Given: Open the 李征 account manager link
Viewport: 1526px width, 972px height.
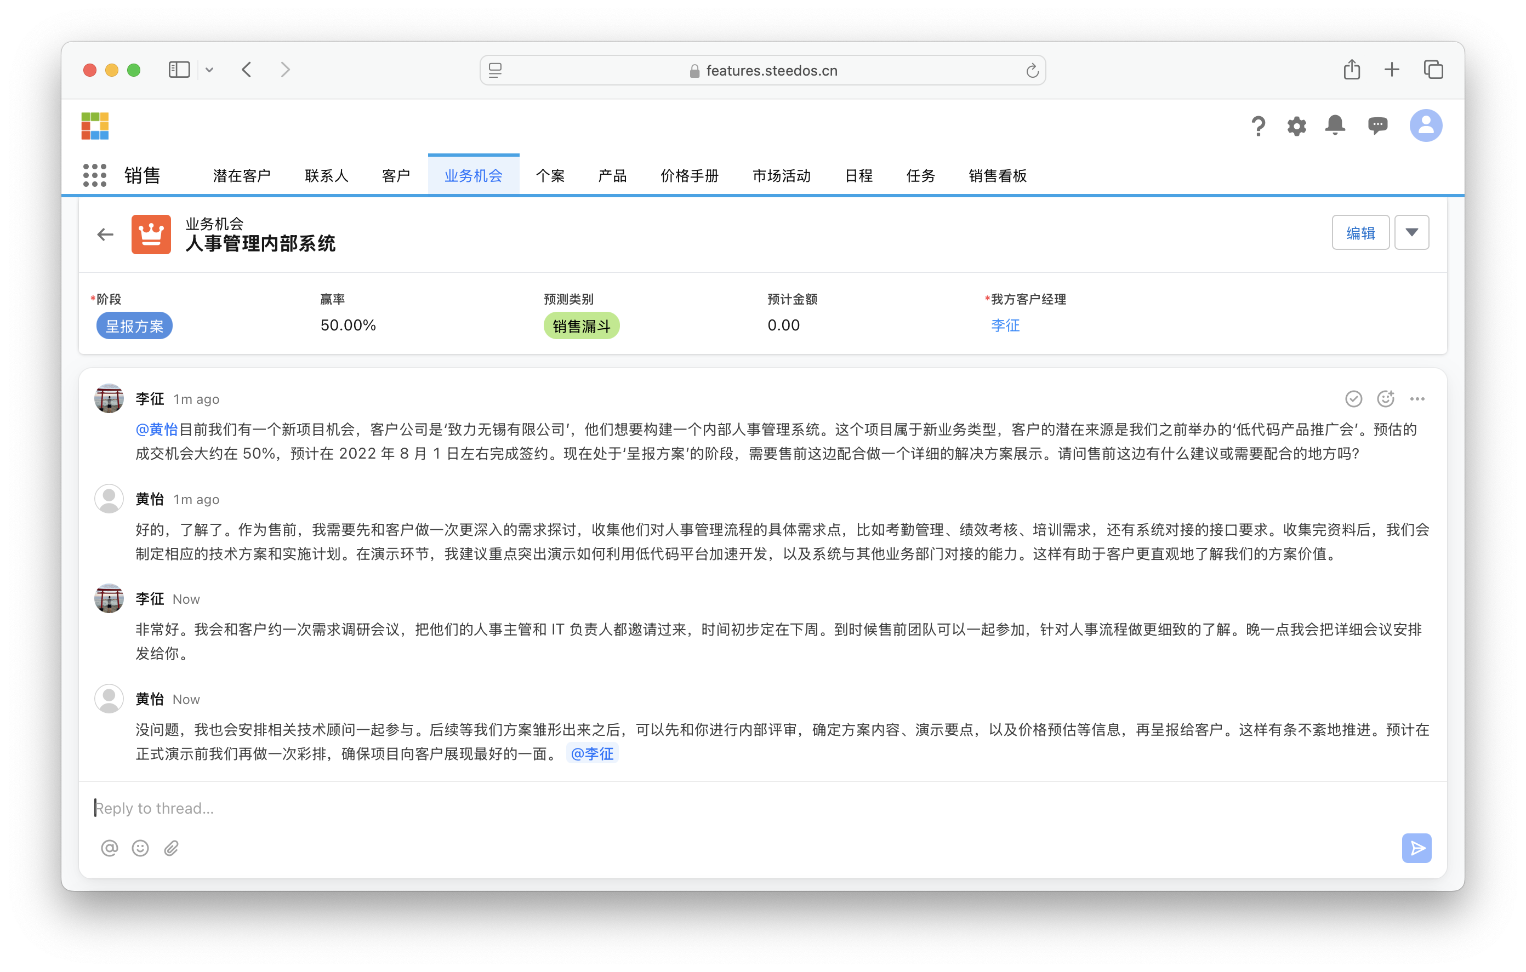Looking at the screenshot, I should [x=1005, y=325].
